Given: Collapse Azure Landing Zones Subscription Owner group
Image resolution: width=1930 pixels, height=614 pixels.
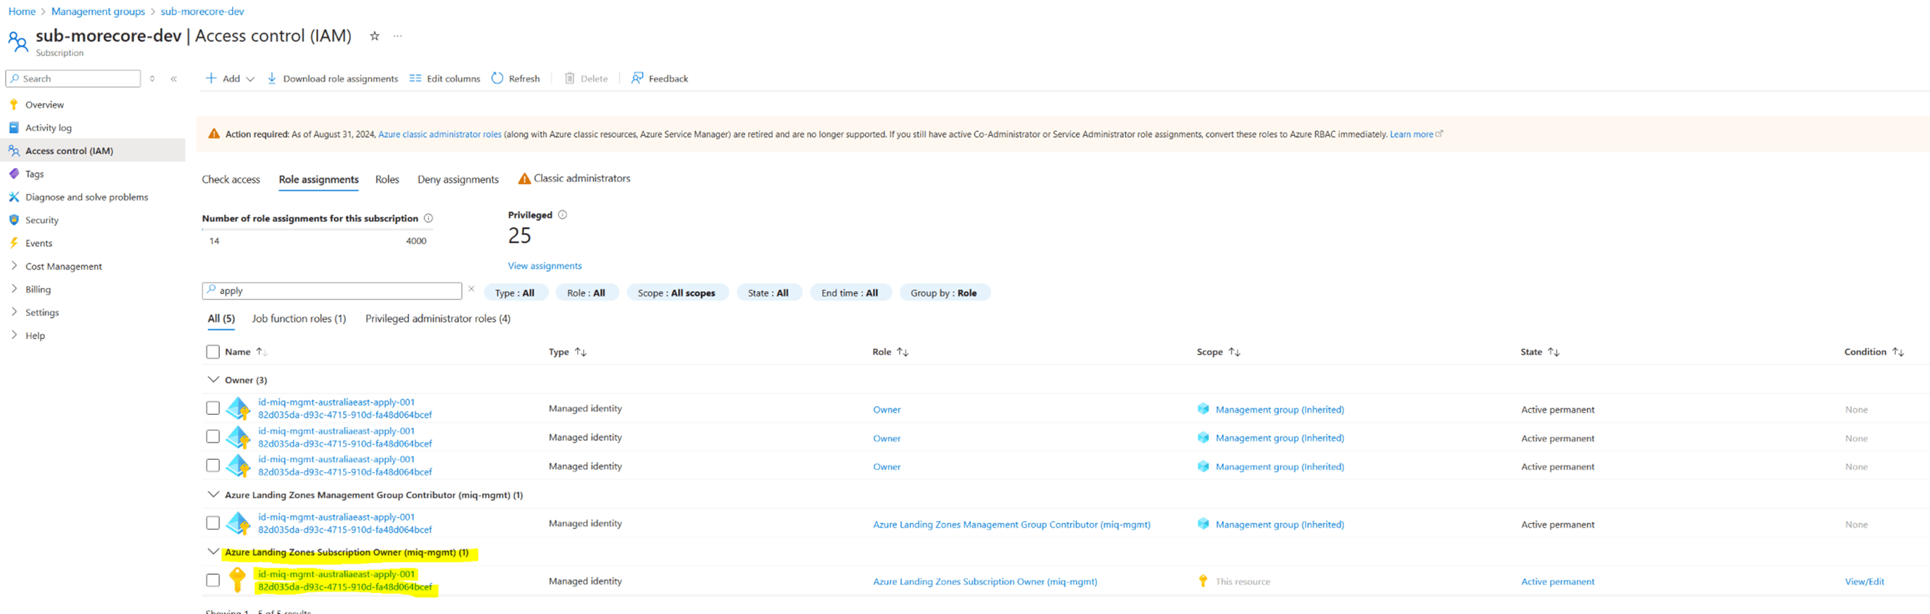Looking at the screenshot, I should tap(212, 552).
